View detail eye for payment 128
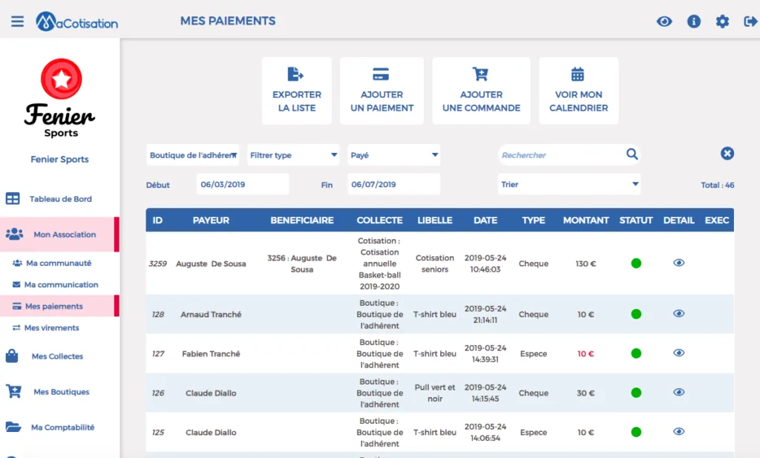 click(x=678, y=313)
